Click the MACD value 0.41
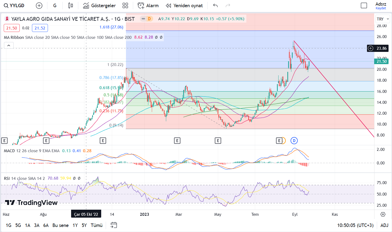 pos(77,151)
